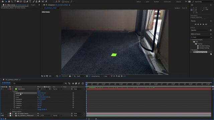The width and height of the screenshot is (214, 120).
Task: Click the Search Help field
Action: [x=202, y=2]
